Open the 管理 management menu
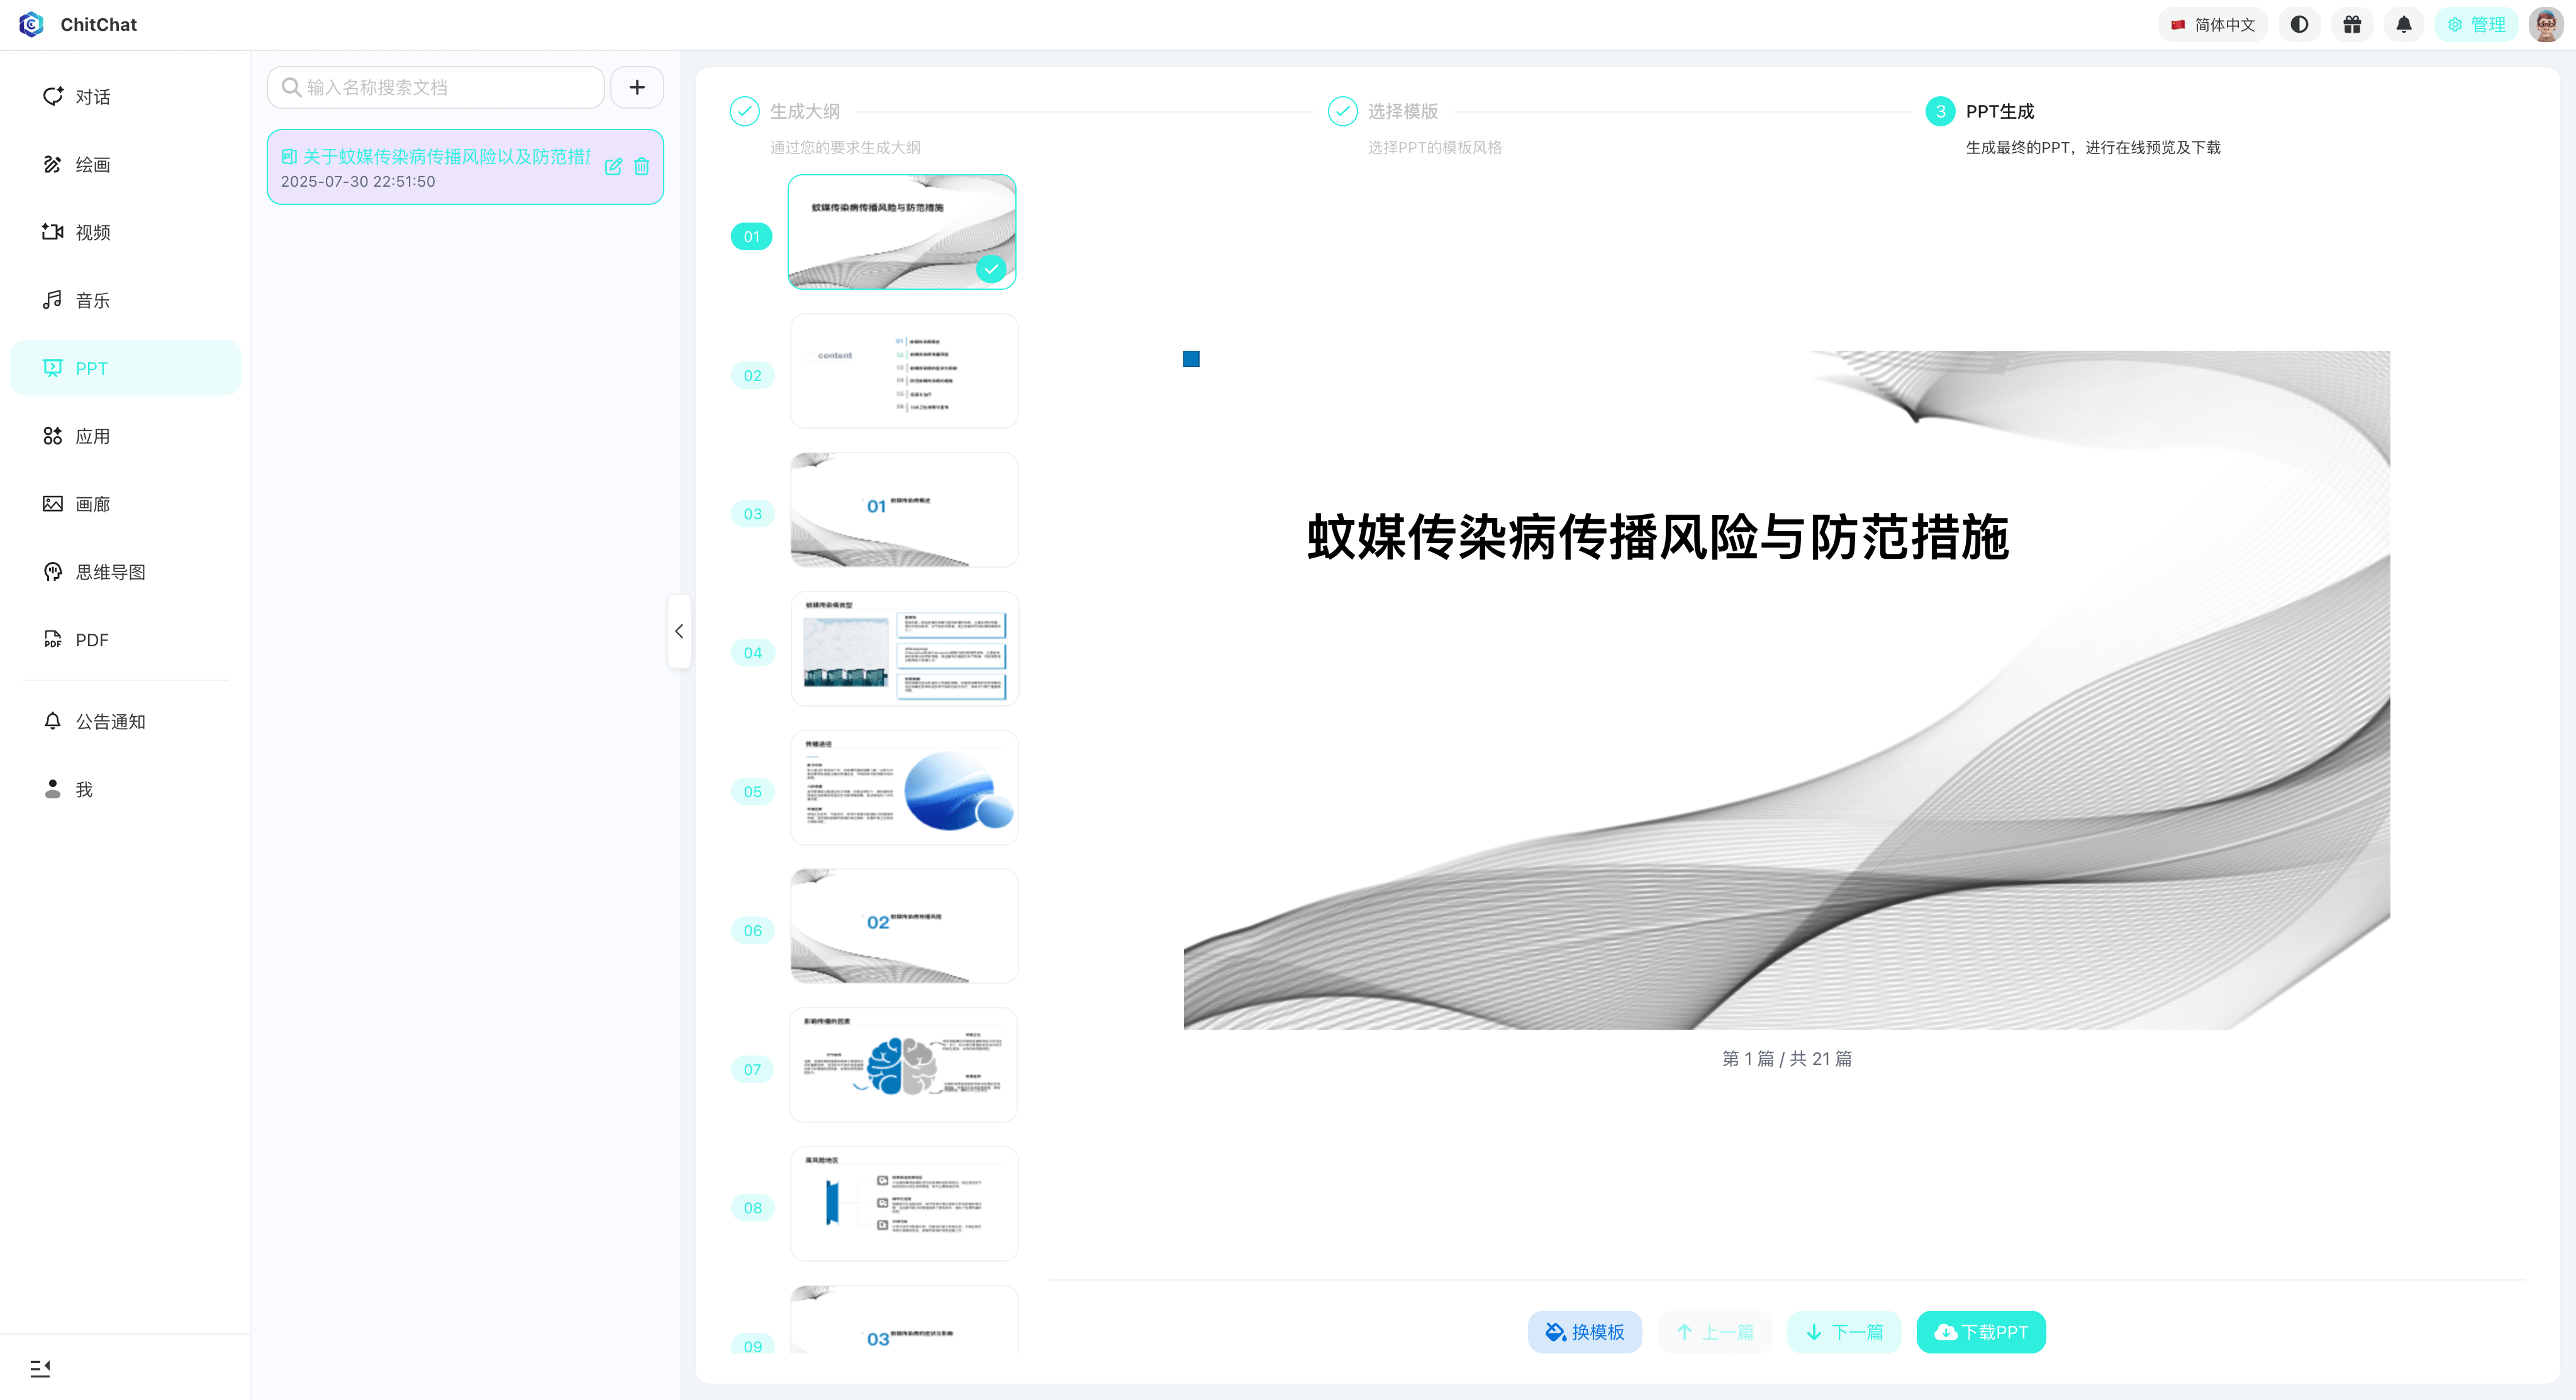2576x1400 pixels. click(x=2476, y=24)
